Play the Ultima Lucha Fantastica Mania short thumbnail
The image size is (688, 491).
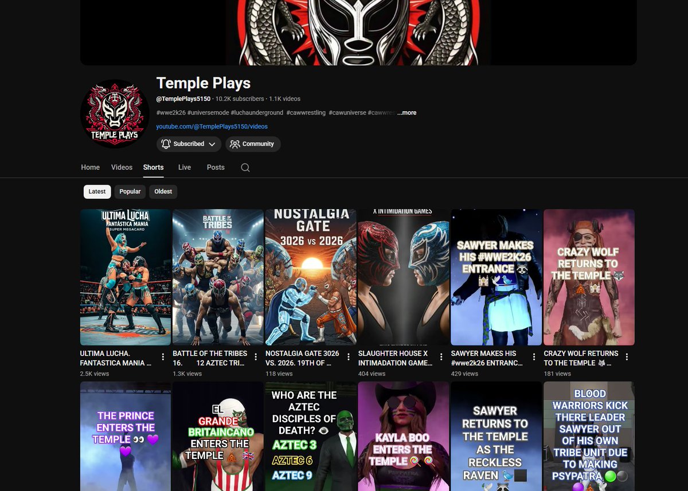(126, 277)
